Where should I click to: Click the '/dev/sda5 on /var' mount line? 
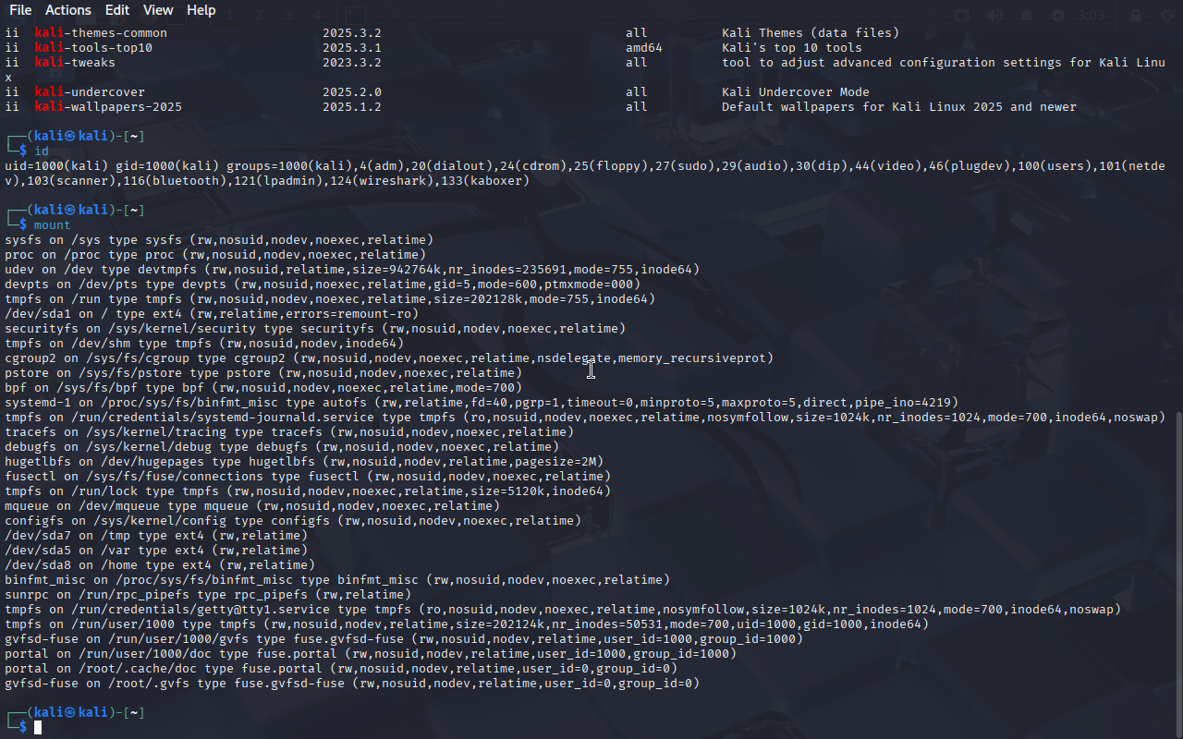click(156, 551)
